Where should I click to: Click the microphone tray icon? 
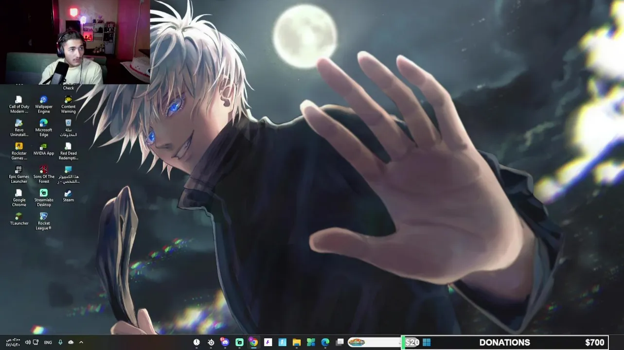60,342
